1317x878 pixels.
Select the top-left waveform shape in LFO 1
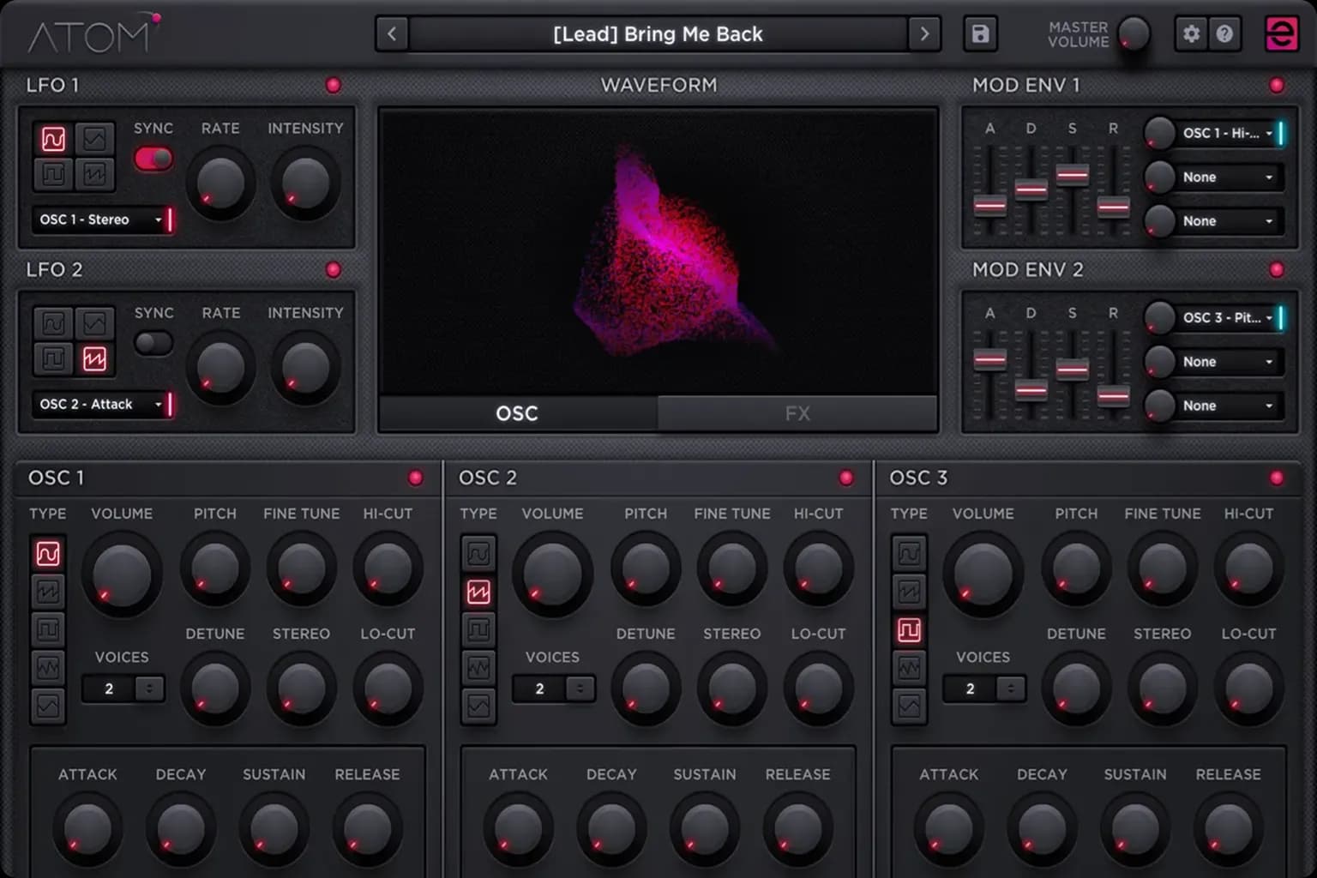click(53, 139)
